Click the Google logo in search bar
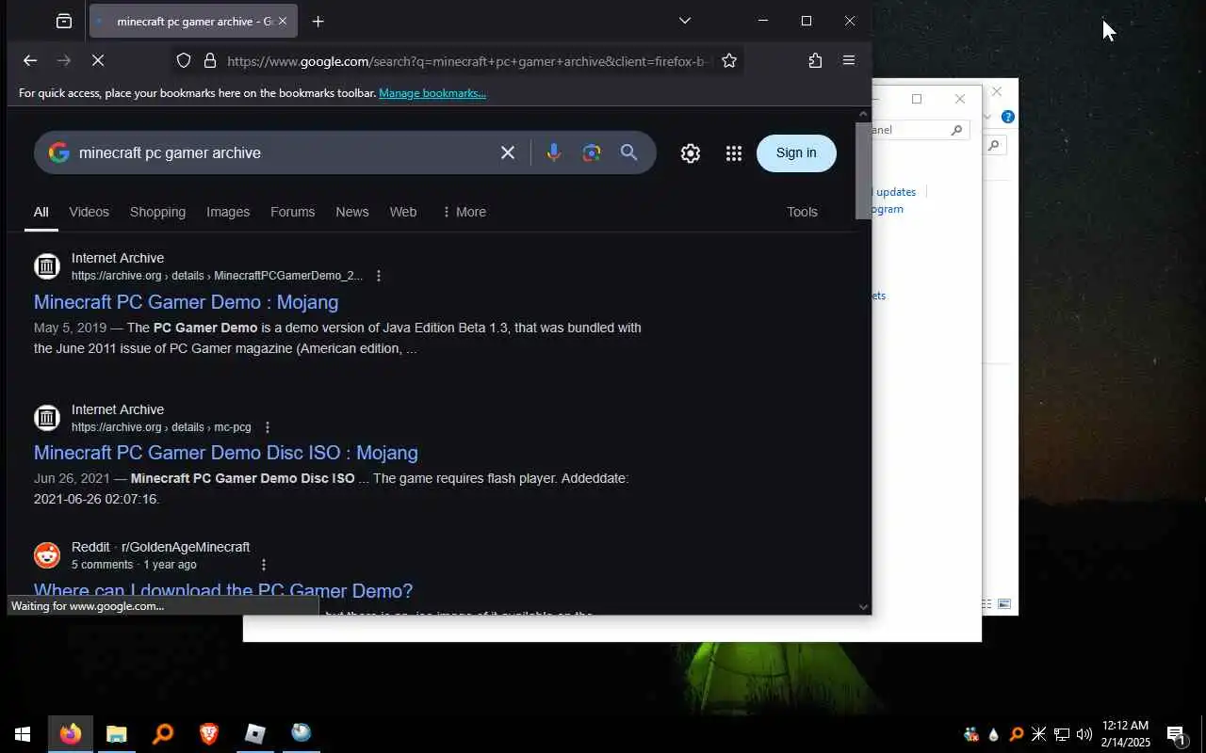This screenshot has height=753, width=1206. pos(59,152)
